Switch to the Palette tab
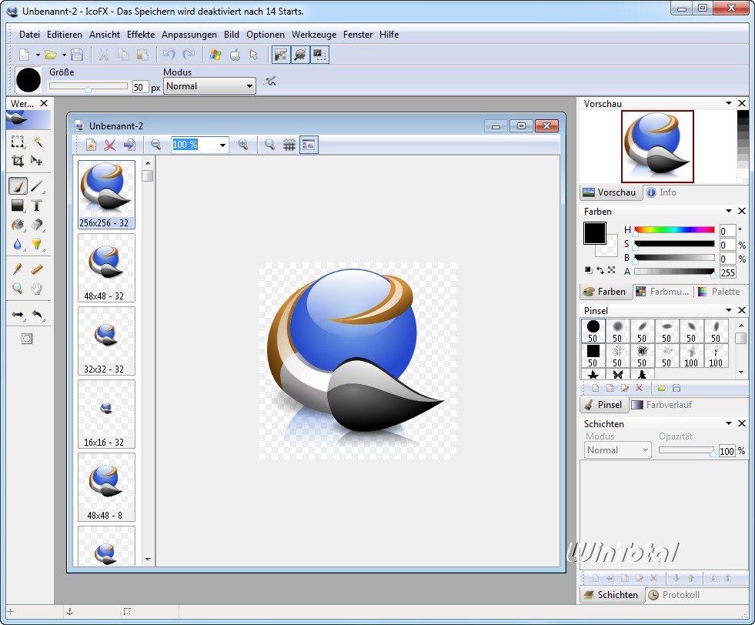Screen dimensions: 755x625 720,292
